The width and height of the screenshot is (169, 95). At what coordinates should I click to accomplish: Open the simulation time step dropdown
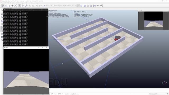(x=71, y=6)
